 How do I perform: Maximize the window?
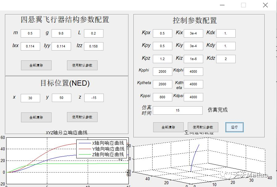click(243, 5)
